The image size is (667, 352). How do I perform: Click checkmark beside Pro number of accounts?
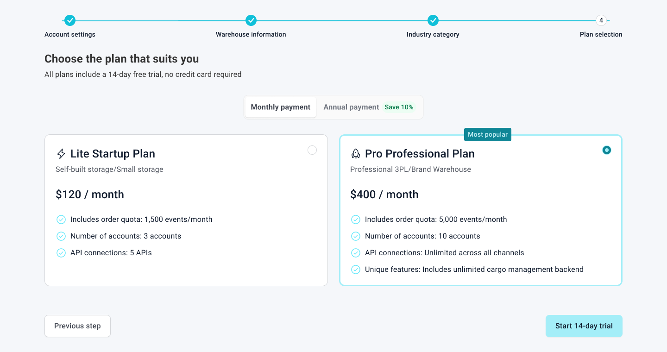[x=356, y=236]
